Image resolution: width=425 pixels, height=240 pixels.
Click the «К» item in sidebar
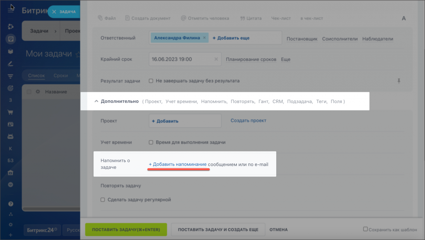coord(11,148)
